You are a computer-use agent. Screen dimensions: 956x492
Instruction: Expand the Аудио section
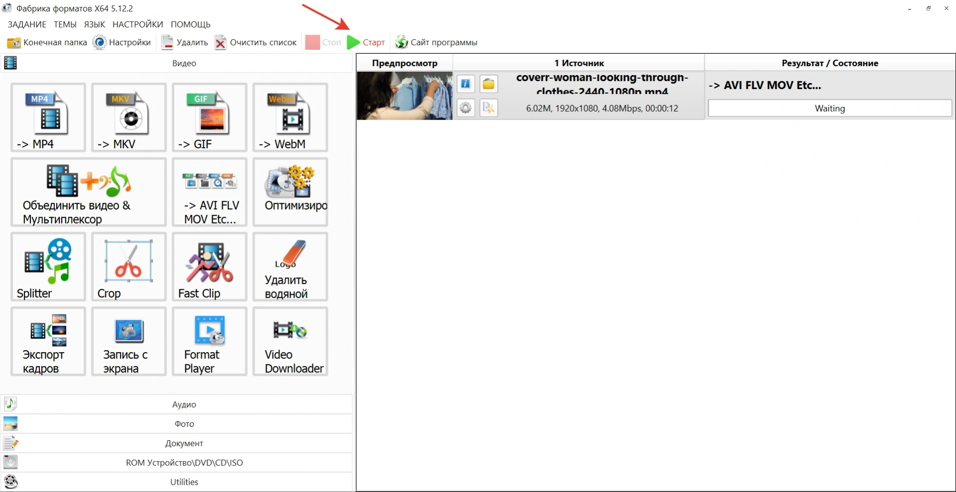click(x=184, y=404)
